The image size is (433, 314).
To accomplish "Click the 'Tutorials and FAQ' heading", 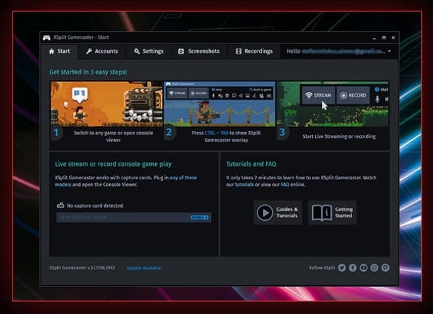I will pos(251,164).
